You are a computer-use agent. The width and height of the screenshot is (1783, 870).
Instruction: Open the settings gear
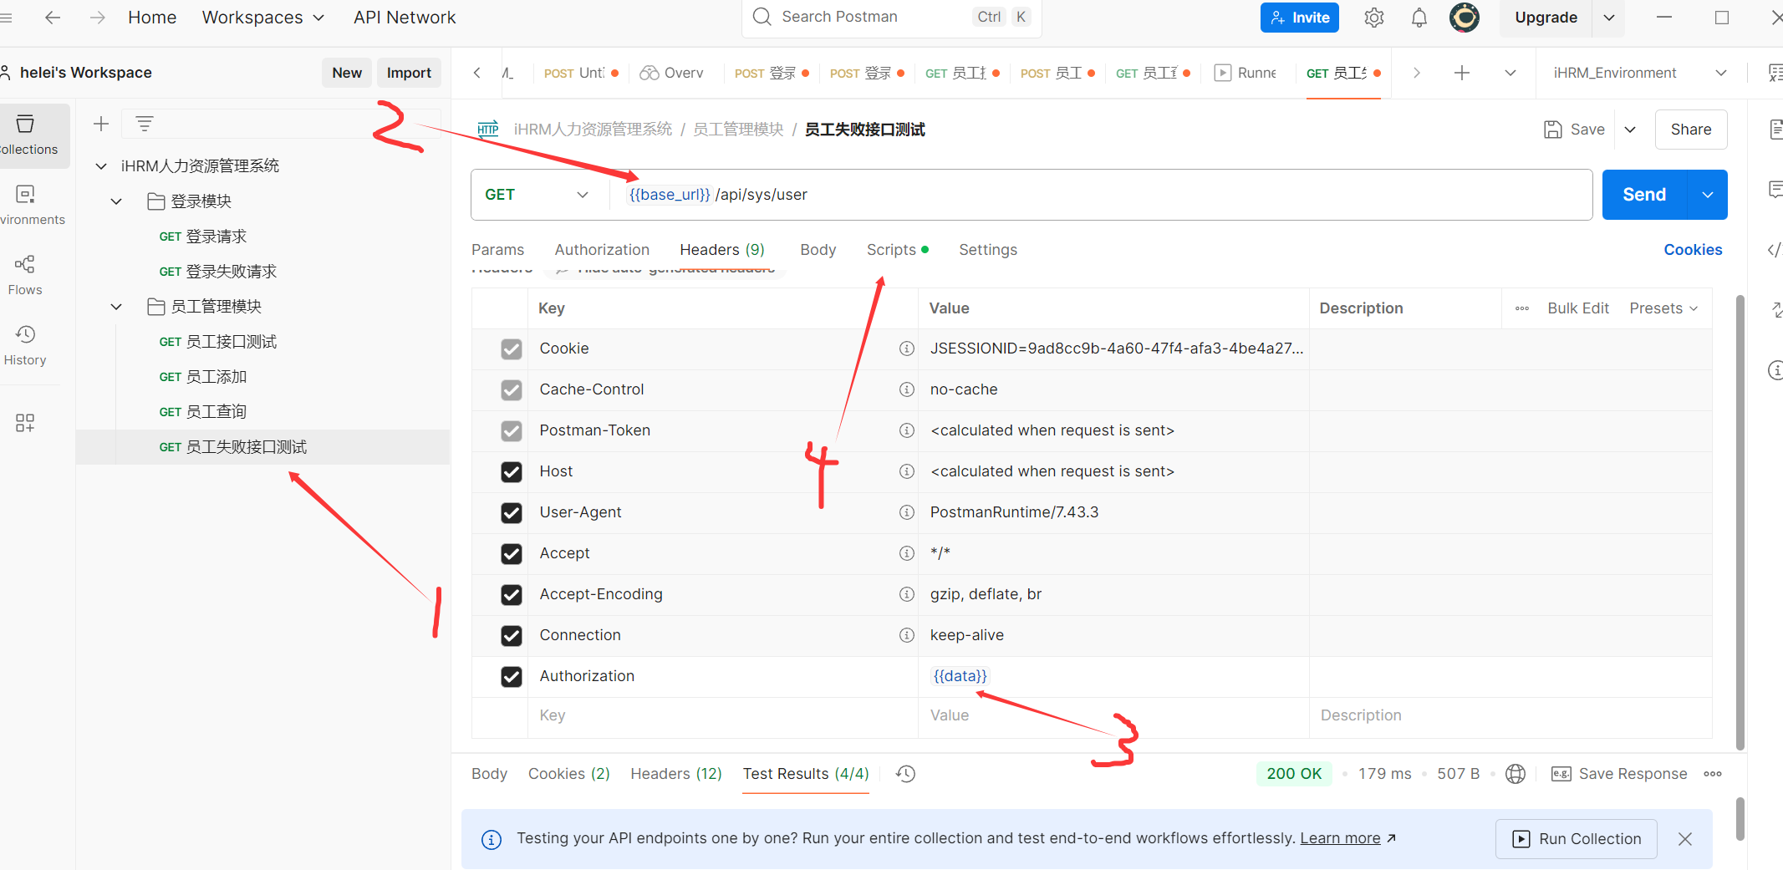click(1374, 18)
